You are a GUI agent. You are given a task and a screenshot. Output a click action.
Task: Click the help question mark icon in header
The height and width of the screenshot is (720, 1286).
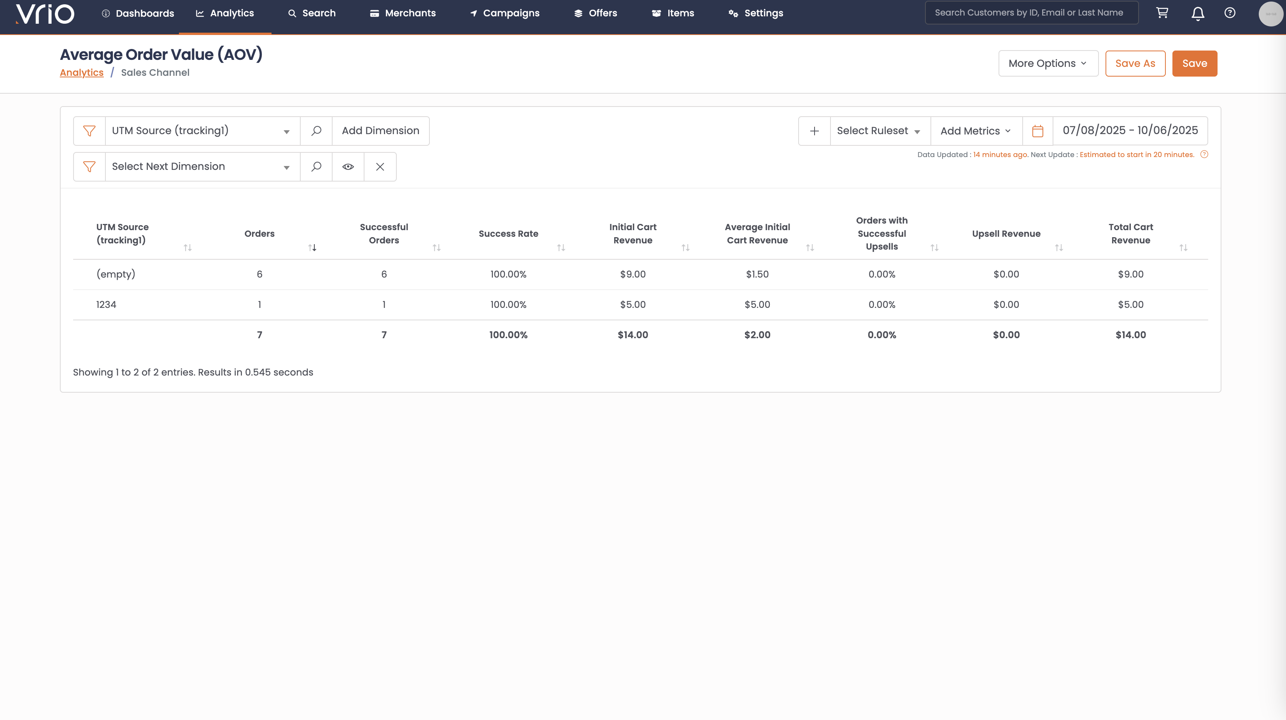pyautogui.click(x=1230, y=13)
